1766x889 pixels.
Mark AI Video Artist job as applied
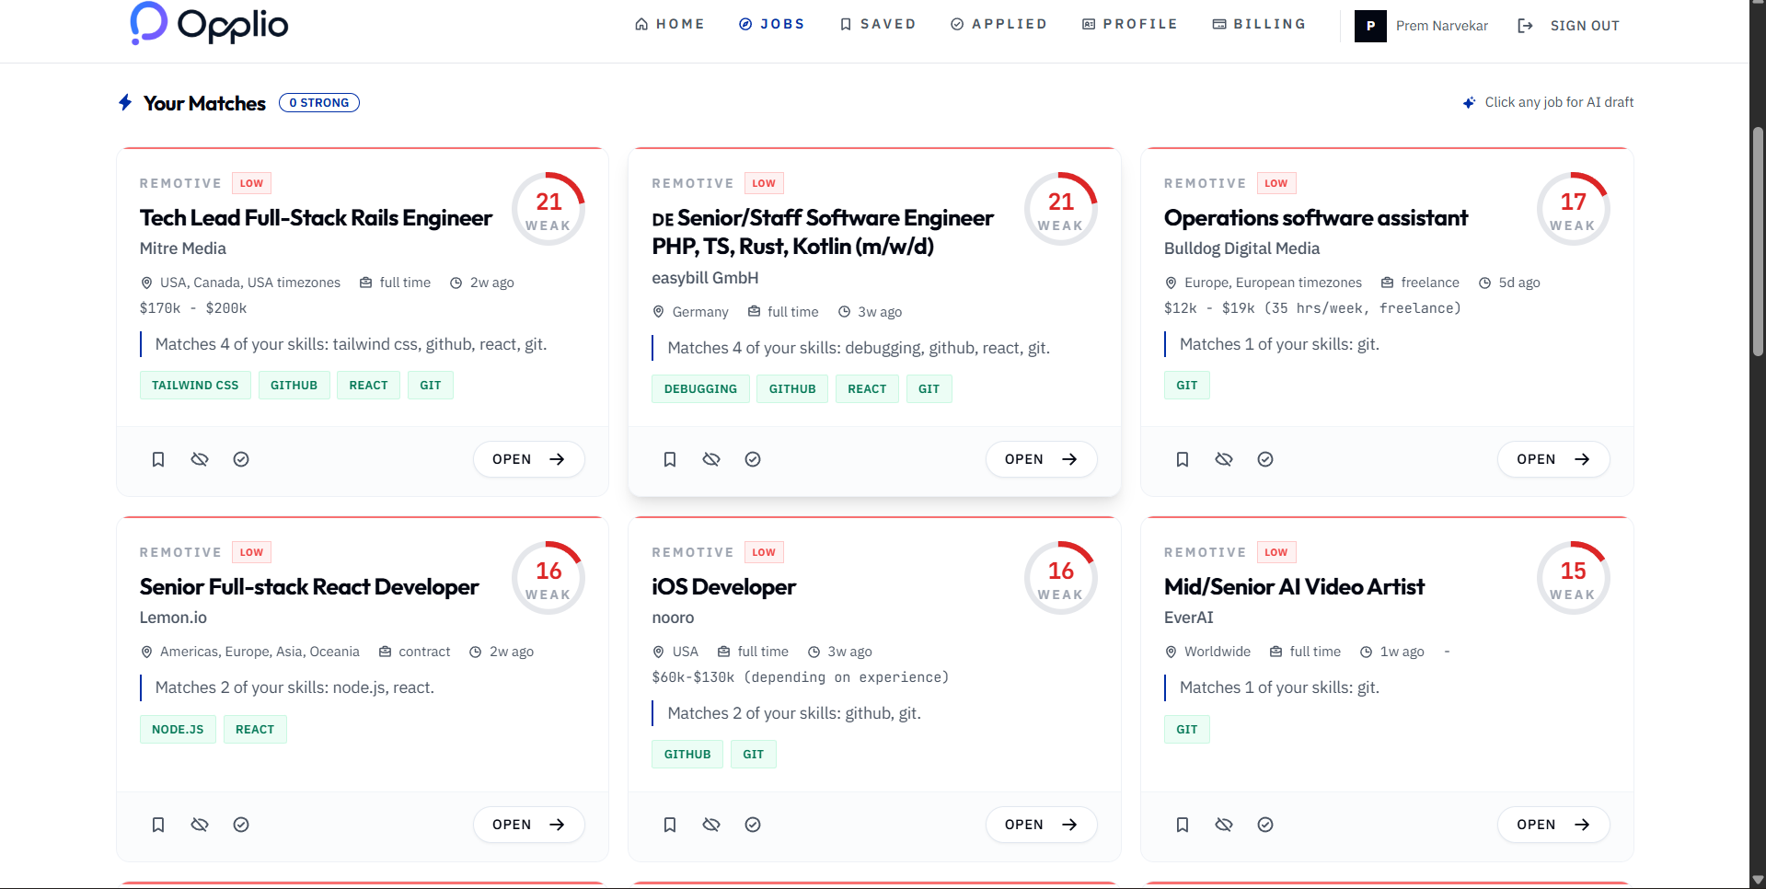pyautogui.click(x=1265, y=825)
